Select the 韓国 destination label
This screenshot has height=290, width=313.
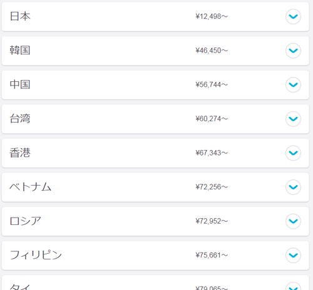click(x=20, y=51)
